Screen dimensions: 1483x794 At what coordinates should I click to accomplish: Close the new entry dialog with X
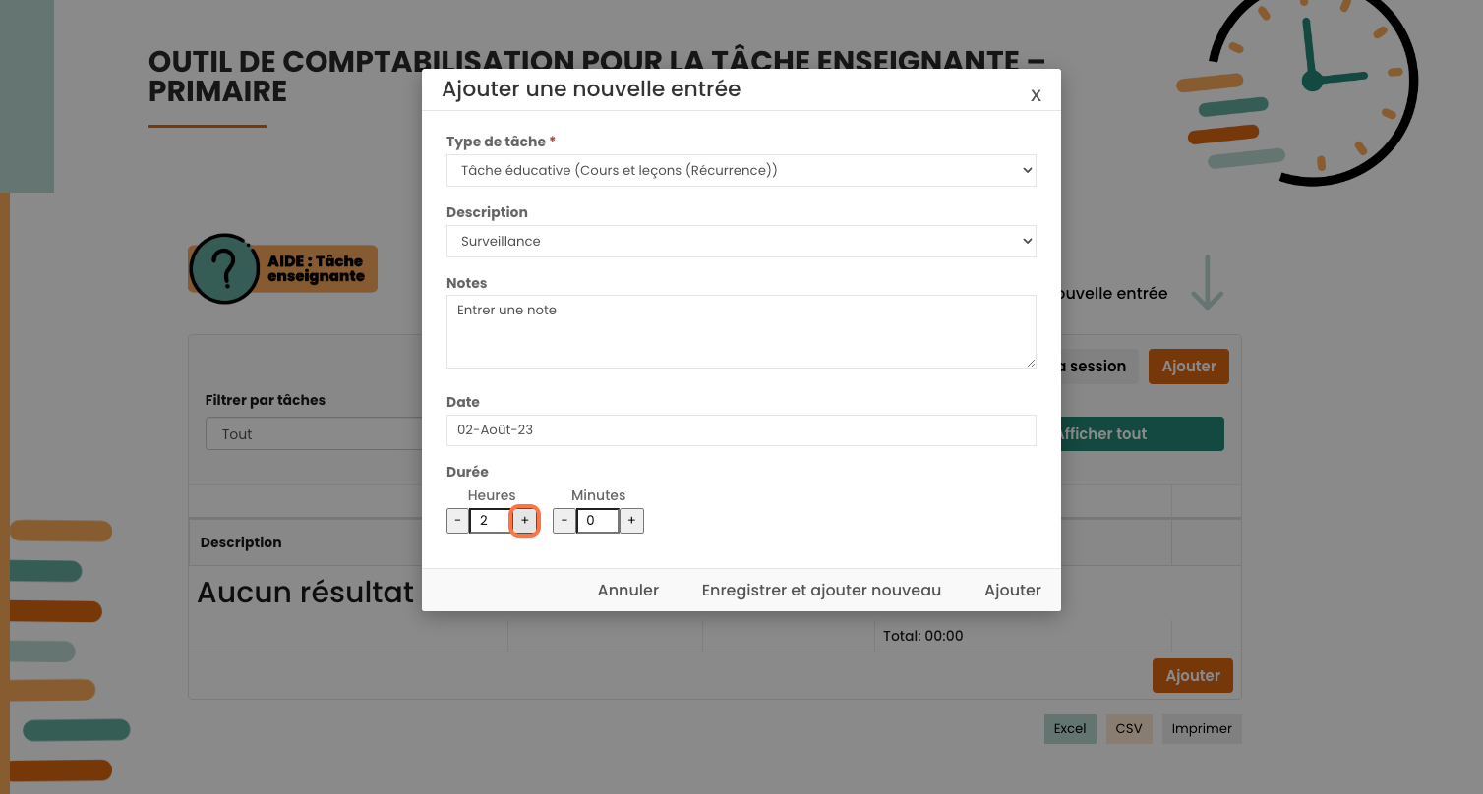tap(1036, 95)
